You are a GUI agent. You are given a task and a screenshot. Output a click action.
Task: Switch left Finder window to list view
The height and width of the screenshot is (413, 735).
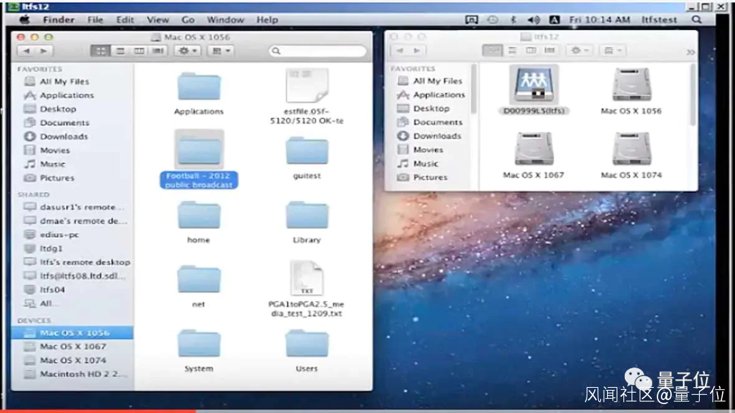click(x=120, y=51)
